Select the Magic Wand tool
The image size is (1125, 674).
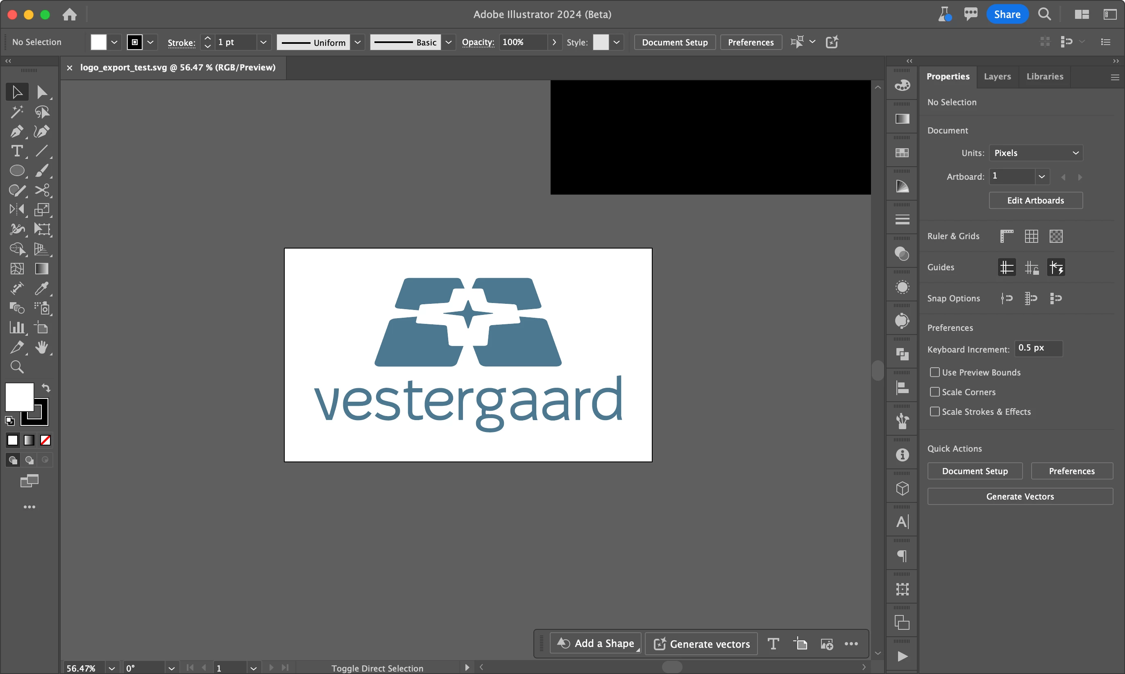(16, 112)
